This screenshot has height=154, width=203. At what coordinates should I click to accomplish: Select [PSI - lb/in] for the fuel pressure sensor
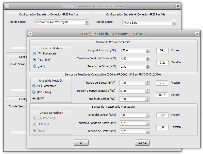click(x=34, y=92)
